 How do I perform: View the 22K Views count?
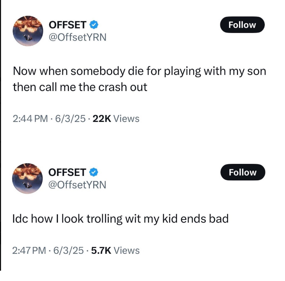coord(116,119)
